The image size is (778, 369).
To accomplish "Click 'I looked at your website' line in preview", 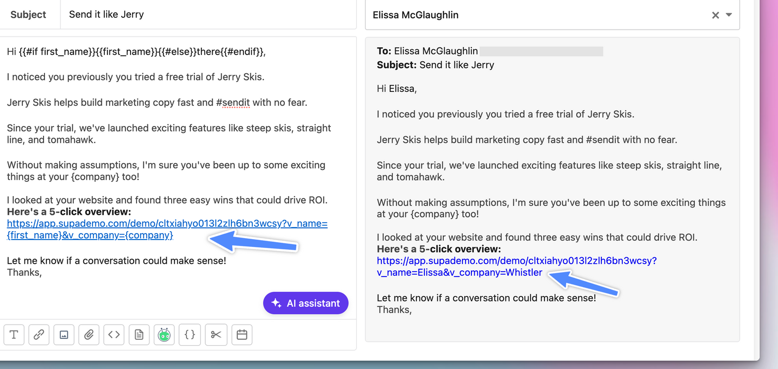I will coord(537,238).
